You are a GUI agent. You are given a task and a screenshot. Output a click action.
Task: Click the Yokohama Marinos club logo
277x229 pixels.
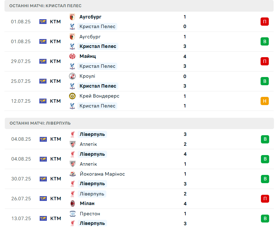[x=72, y=174]
